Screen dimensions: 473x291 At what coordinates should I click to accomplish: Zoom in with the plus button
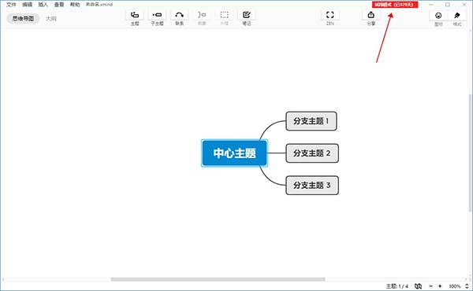click(x=440, y=286)
